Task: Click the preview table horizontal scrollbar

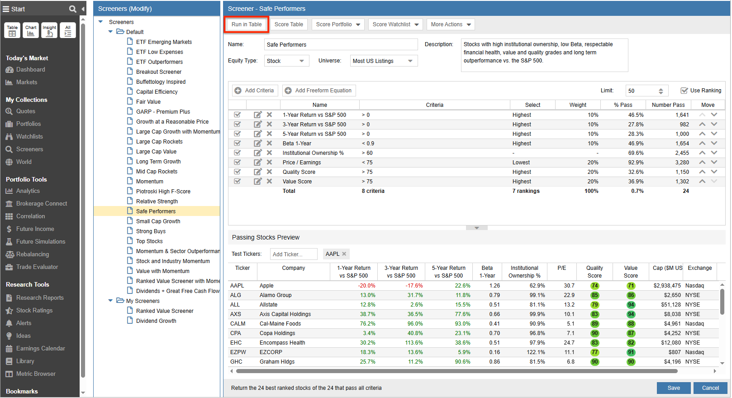Action: point(456,371)
